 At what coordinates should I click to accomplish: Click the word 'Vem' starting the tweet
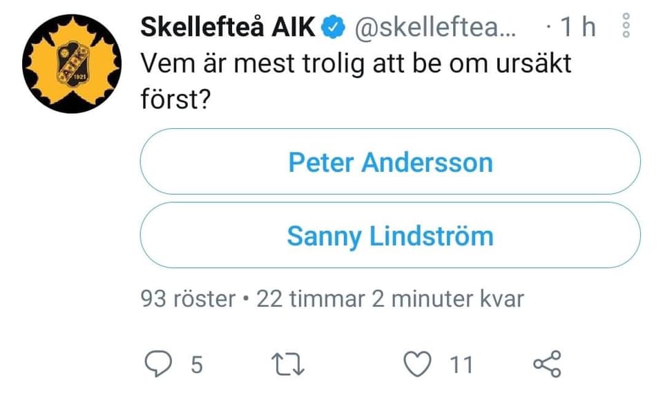click(x=166, y=65)
